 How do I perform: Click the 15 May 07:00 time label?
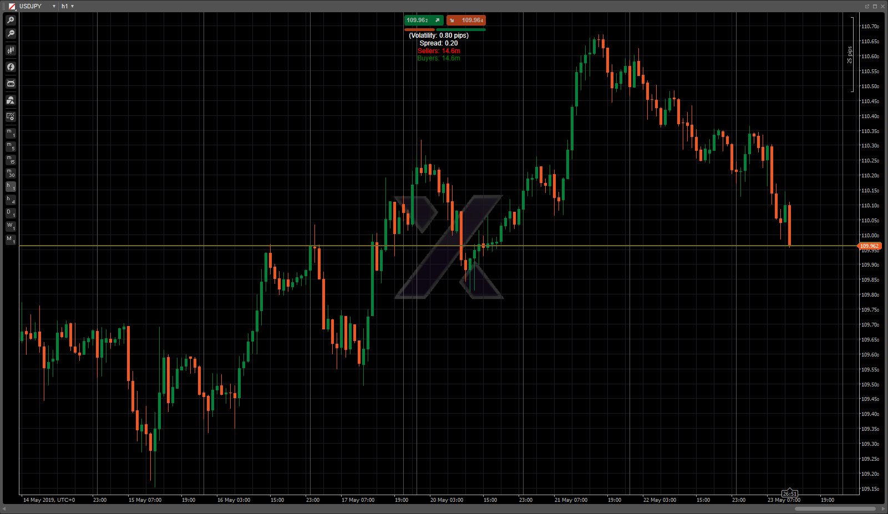[145, 500]
